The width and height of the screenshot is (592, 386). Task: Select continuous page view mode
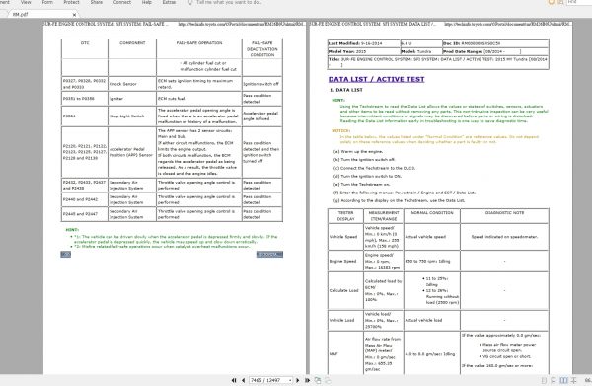[x=554, y=380]
